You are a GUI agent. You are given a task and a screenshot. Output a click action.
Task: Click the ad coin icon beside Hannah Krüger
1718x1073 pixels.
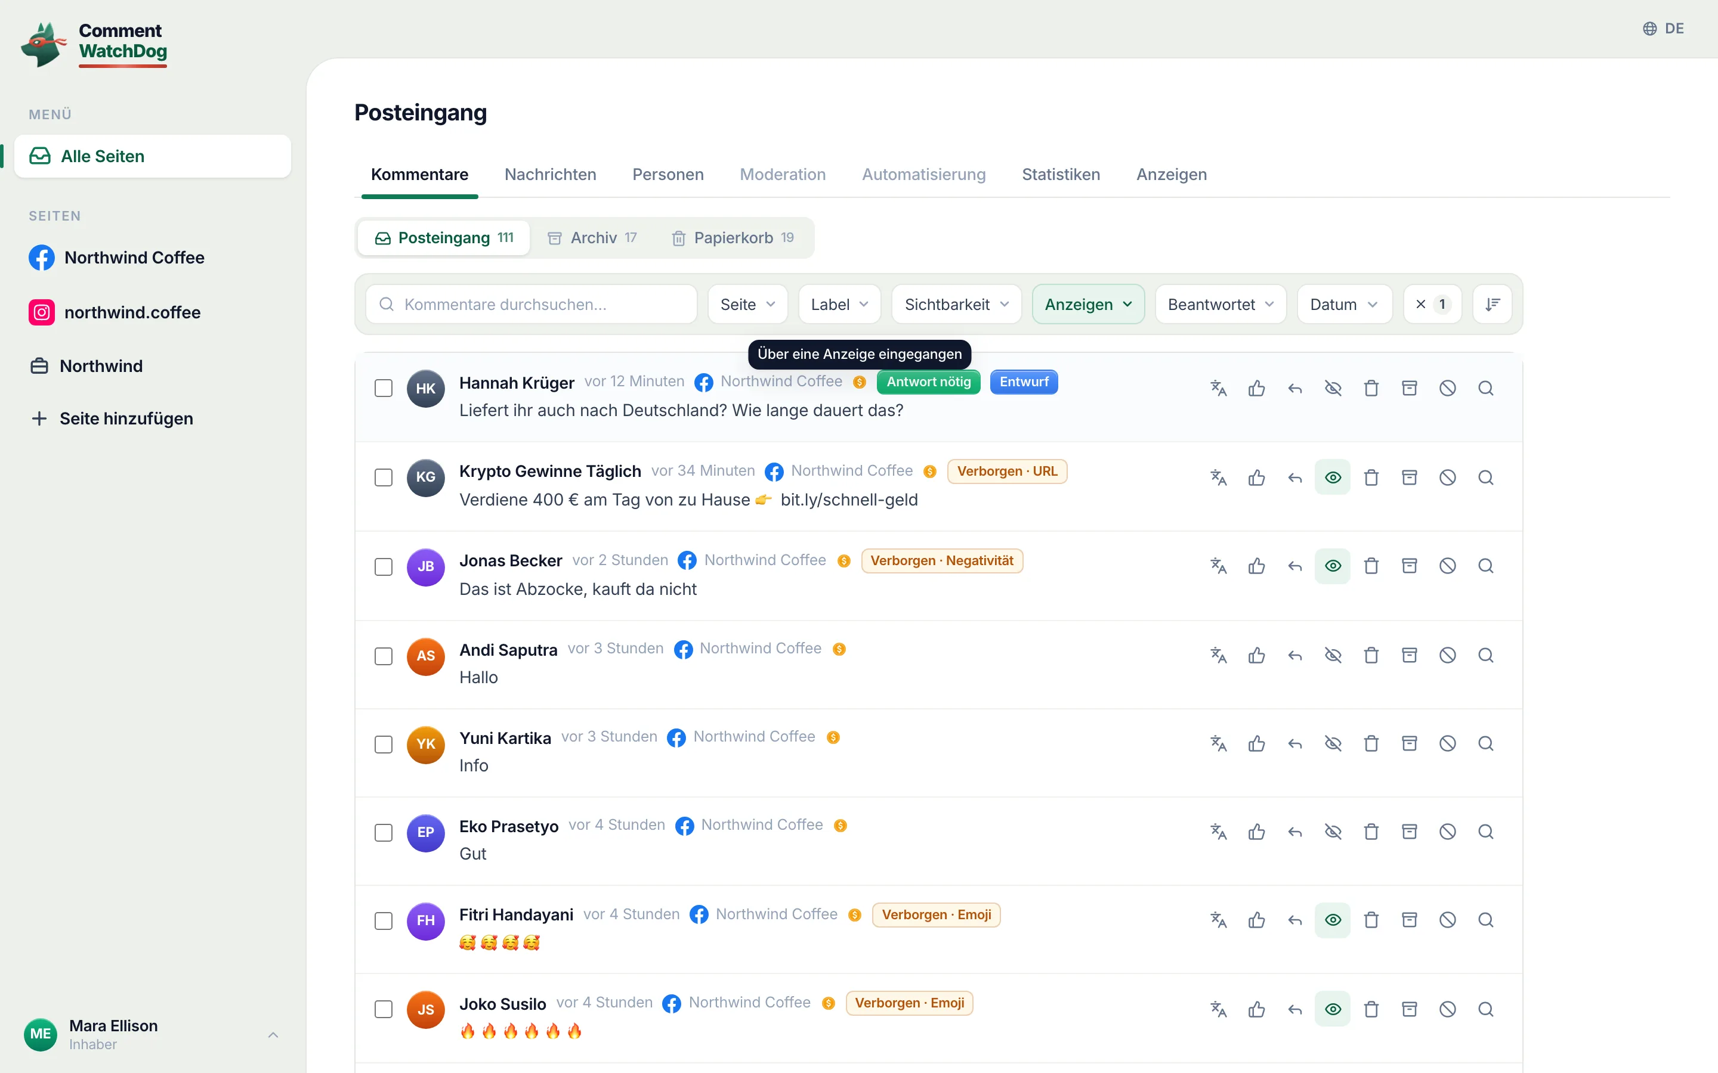pos(859,383)
